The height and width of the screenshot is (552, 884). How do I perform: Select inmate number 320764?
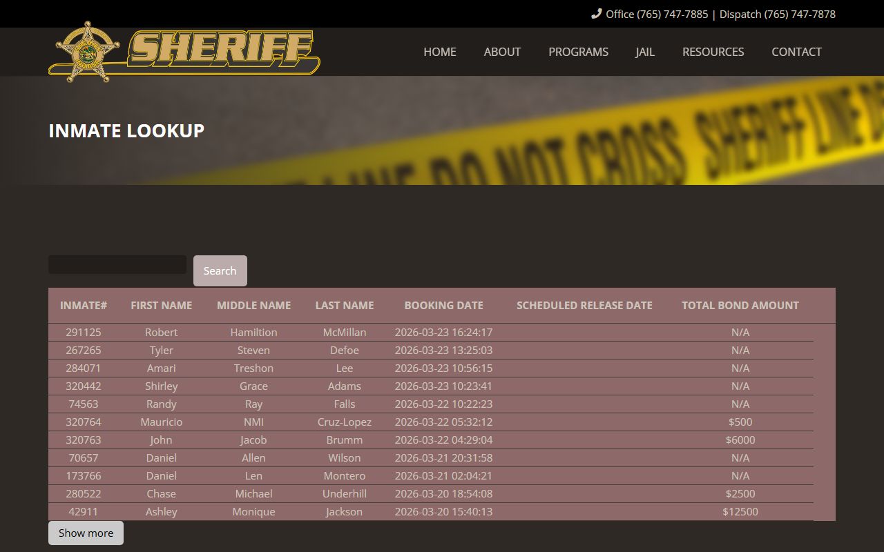click(x=84, y=422)
